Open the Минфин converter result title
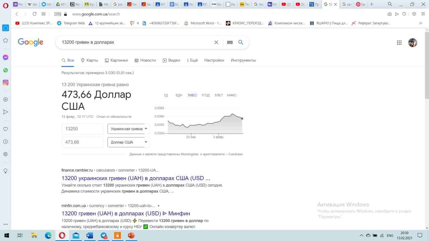 pyautogui.click(x=126, y=214)
